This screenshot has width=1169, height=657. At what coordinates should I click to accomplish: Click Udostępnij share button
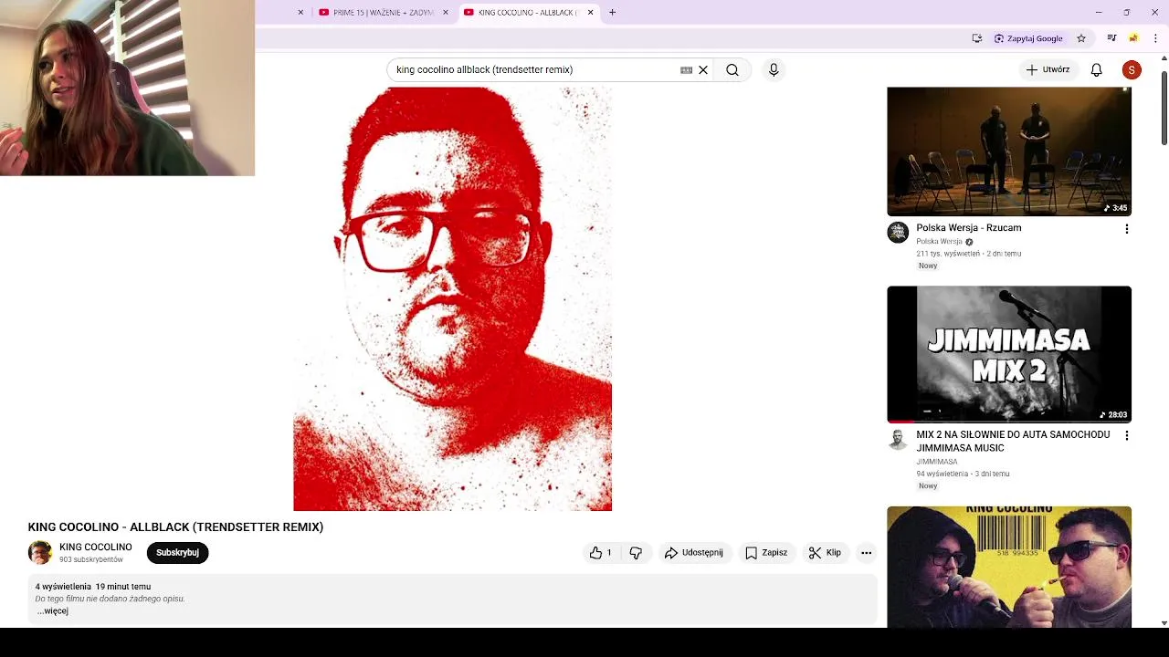[x=694, y=553]
